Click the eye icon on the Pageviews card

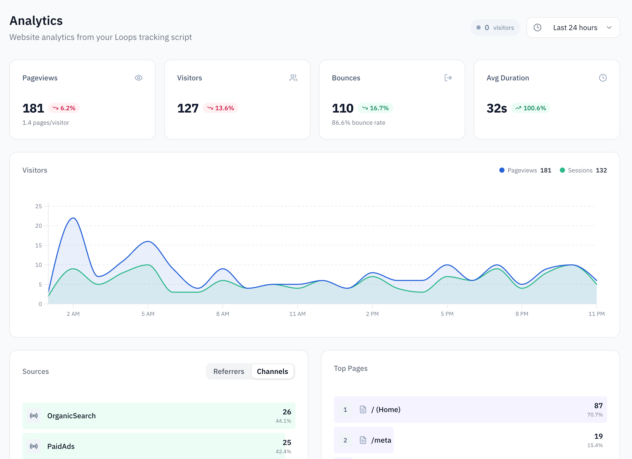[x=139, y=78]
